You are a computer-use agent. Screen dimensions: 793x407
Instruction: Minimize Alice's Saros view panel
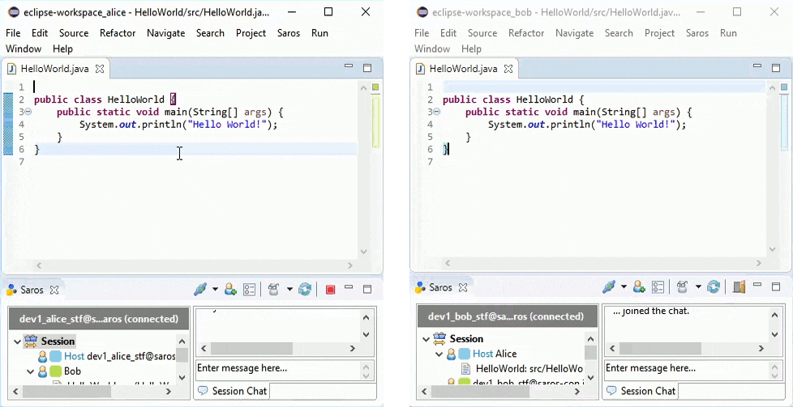[x=349, y=287]
